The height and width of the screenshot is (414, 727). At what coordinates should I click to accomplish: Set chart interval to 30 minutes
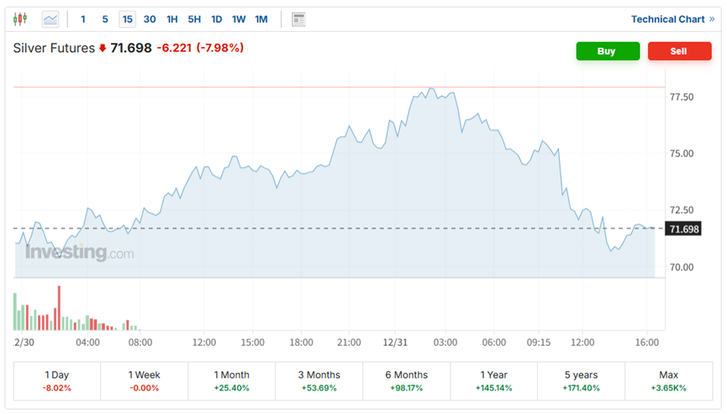coord(150,19)
